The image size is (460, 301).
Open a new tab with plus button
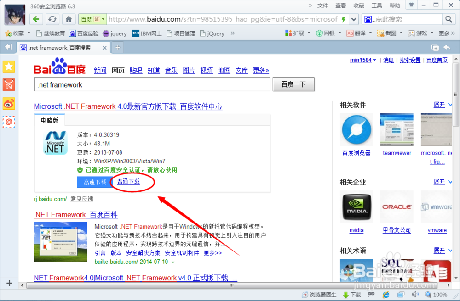click(118, 47)
